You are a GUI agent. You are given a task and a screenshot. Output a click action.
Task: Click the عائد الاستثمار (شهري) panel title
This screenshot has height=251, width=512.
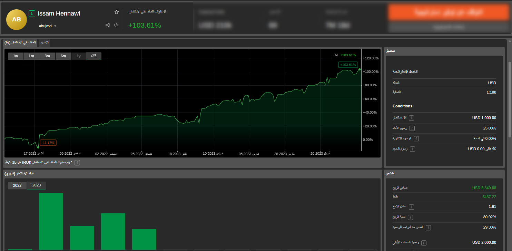click(19, 173)
